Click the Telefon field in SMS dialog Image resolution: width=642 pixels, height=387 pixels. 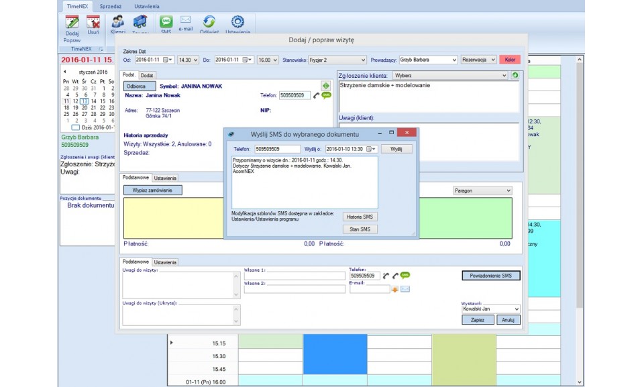coord(277,149)
